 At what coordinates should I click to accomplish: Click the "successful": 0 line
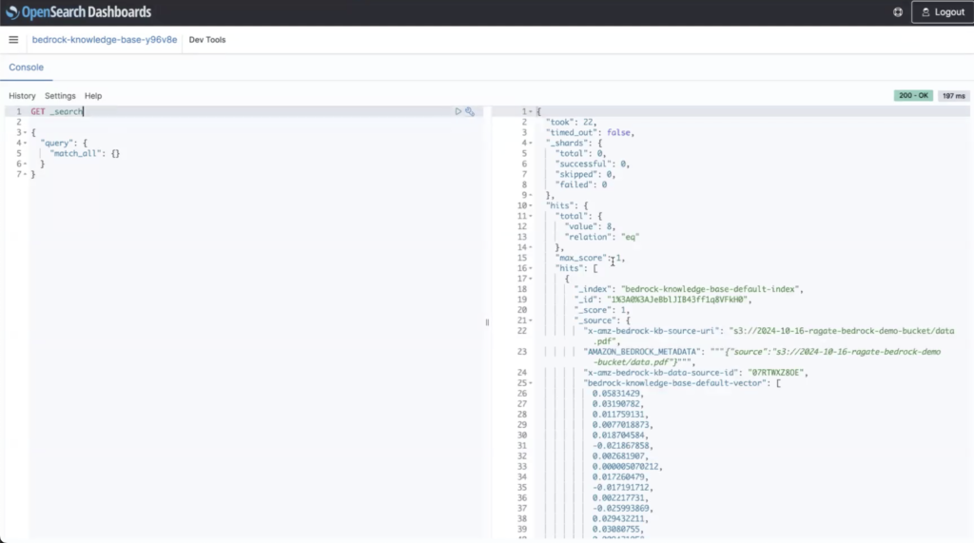coord(592,164)
